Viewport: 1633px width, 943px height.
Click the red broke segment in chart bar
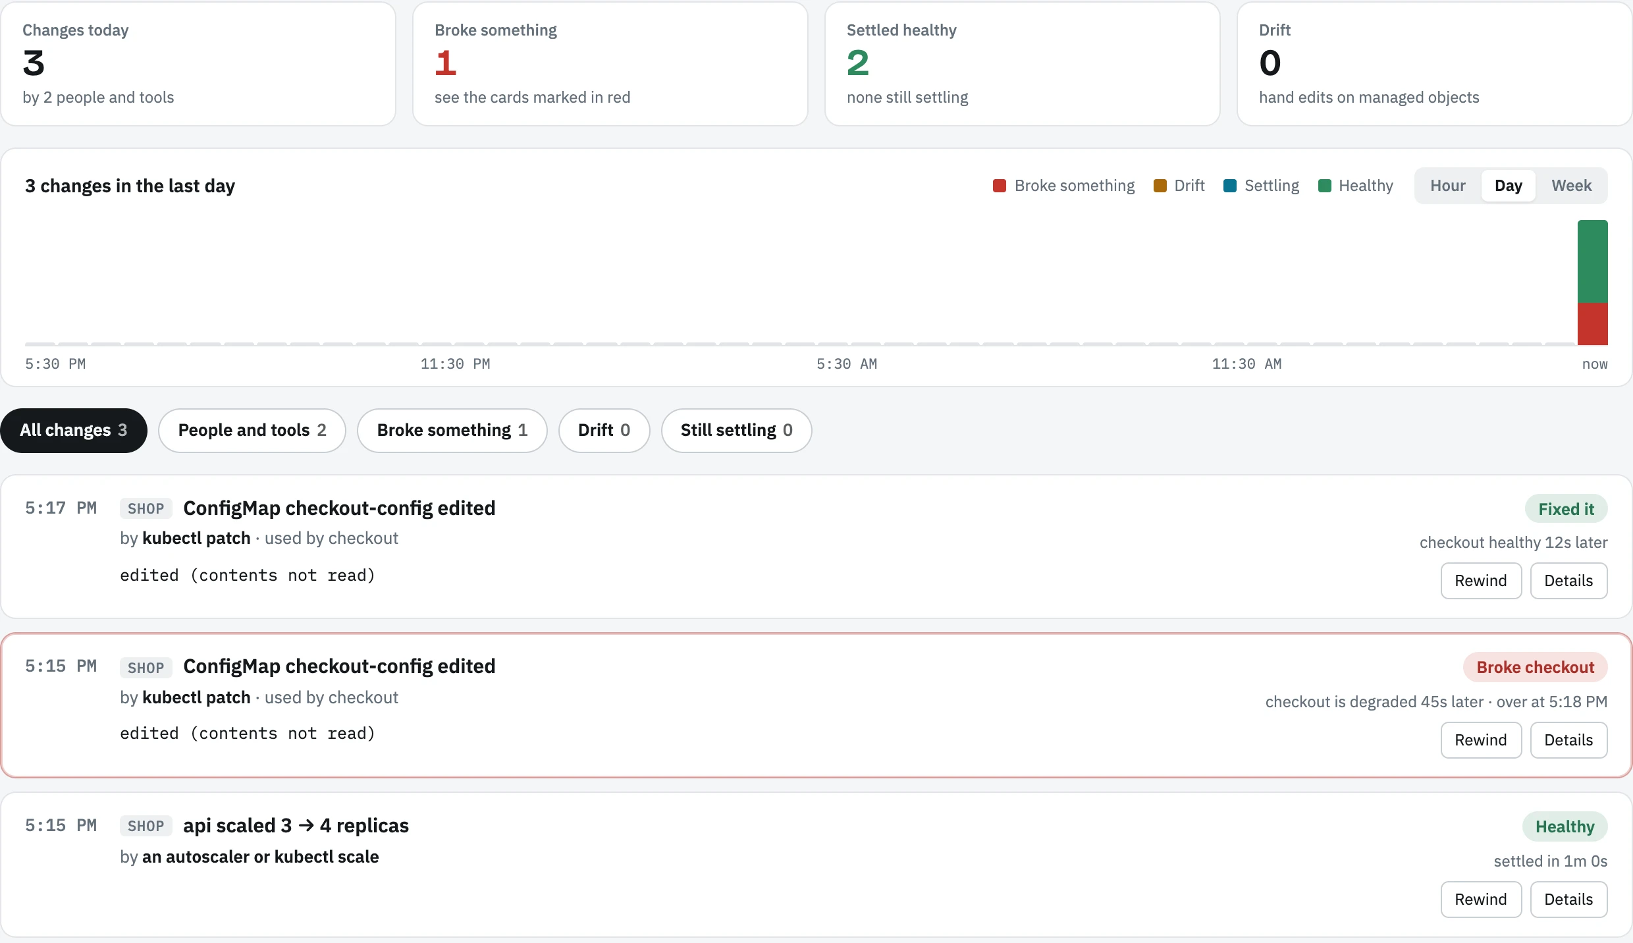coord(1592,323)
